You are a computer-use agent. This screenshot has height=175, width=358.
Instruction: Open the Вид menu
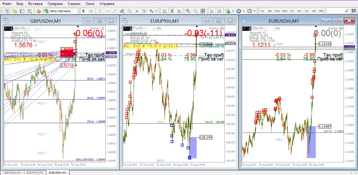pos(20,4)
